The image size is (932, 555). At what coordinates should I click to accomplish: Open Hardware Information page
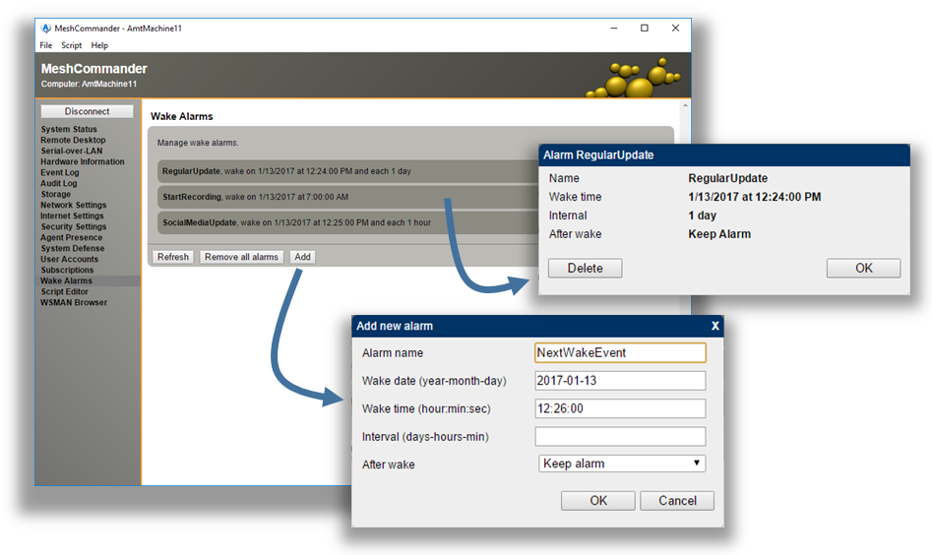pyautogui.click(x=83, y=161)
